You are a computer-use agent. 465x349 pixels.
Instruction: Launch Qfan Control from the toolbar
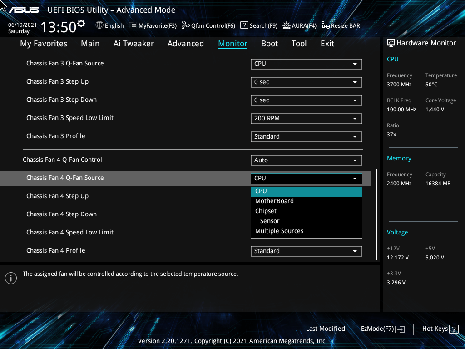[x=186, y=25]
